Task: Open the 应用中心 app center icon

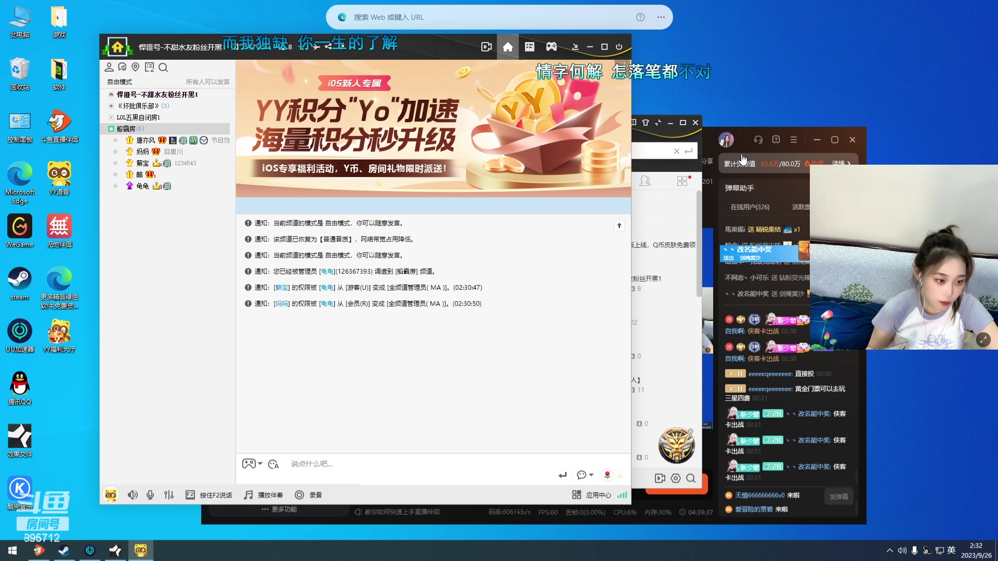Action: tap(577, 495)
